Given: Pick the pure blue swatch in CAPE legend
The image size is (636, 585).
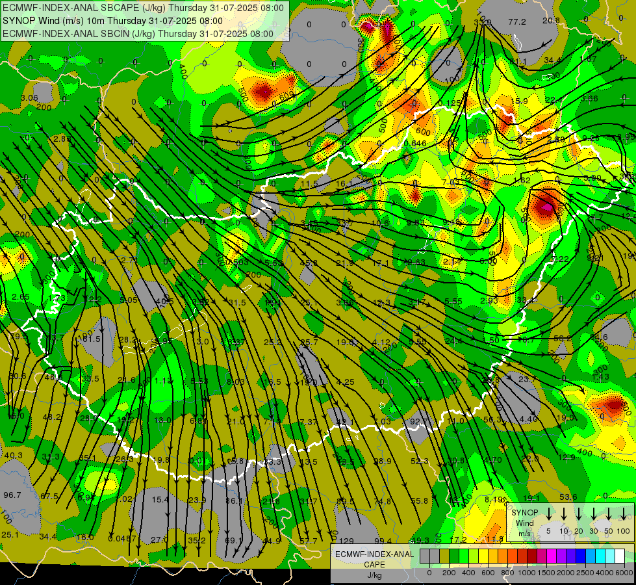Looking at the screenshot, I should coord(581,556).
